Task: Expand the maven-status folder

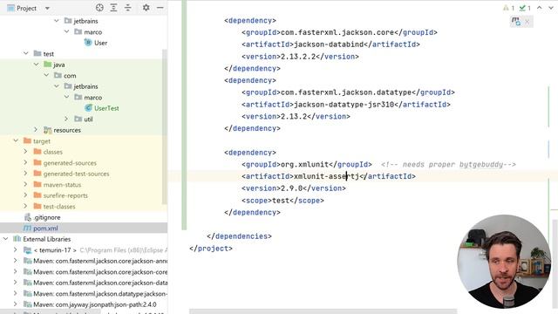Action: coord(25,184)
